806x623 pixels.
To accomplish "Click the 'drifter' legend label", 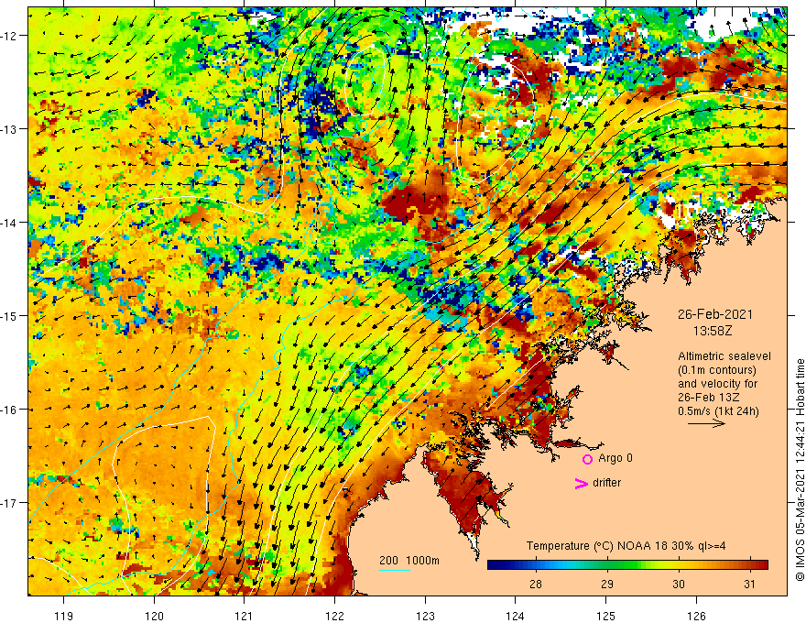I will click(x=606, y=483).
